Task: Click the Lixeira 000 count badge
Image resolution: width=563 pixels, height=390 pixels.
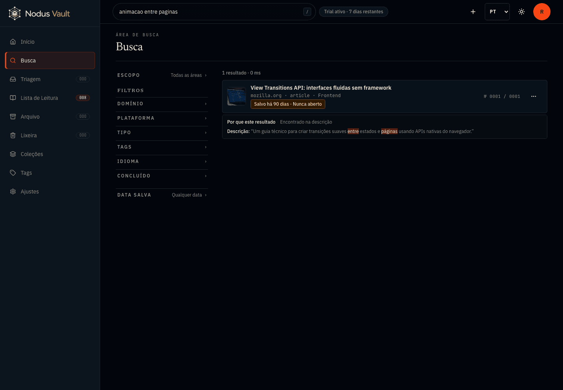Action: click(x=83, y=135)
